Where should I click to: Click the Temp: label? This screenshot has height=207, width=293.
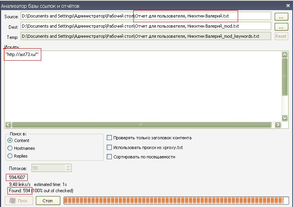pyautogui.click(x=12, y=37)
